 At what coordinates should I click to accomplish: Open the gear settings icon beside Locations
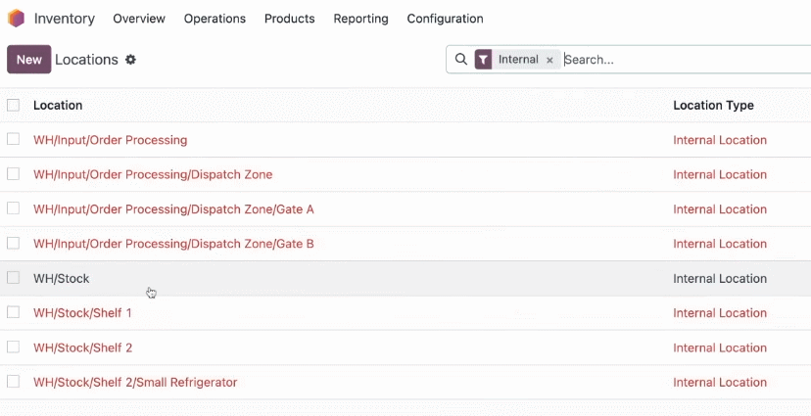click(131, 60)
